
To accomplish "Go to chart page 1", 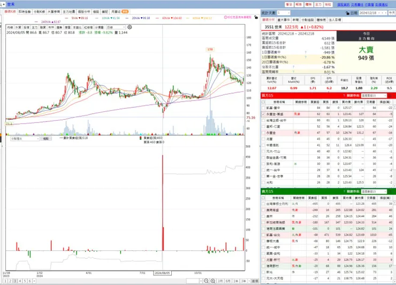I will click(5, 281).
